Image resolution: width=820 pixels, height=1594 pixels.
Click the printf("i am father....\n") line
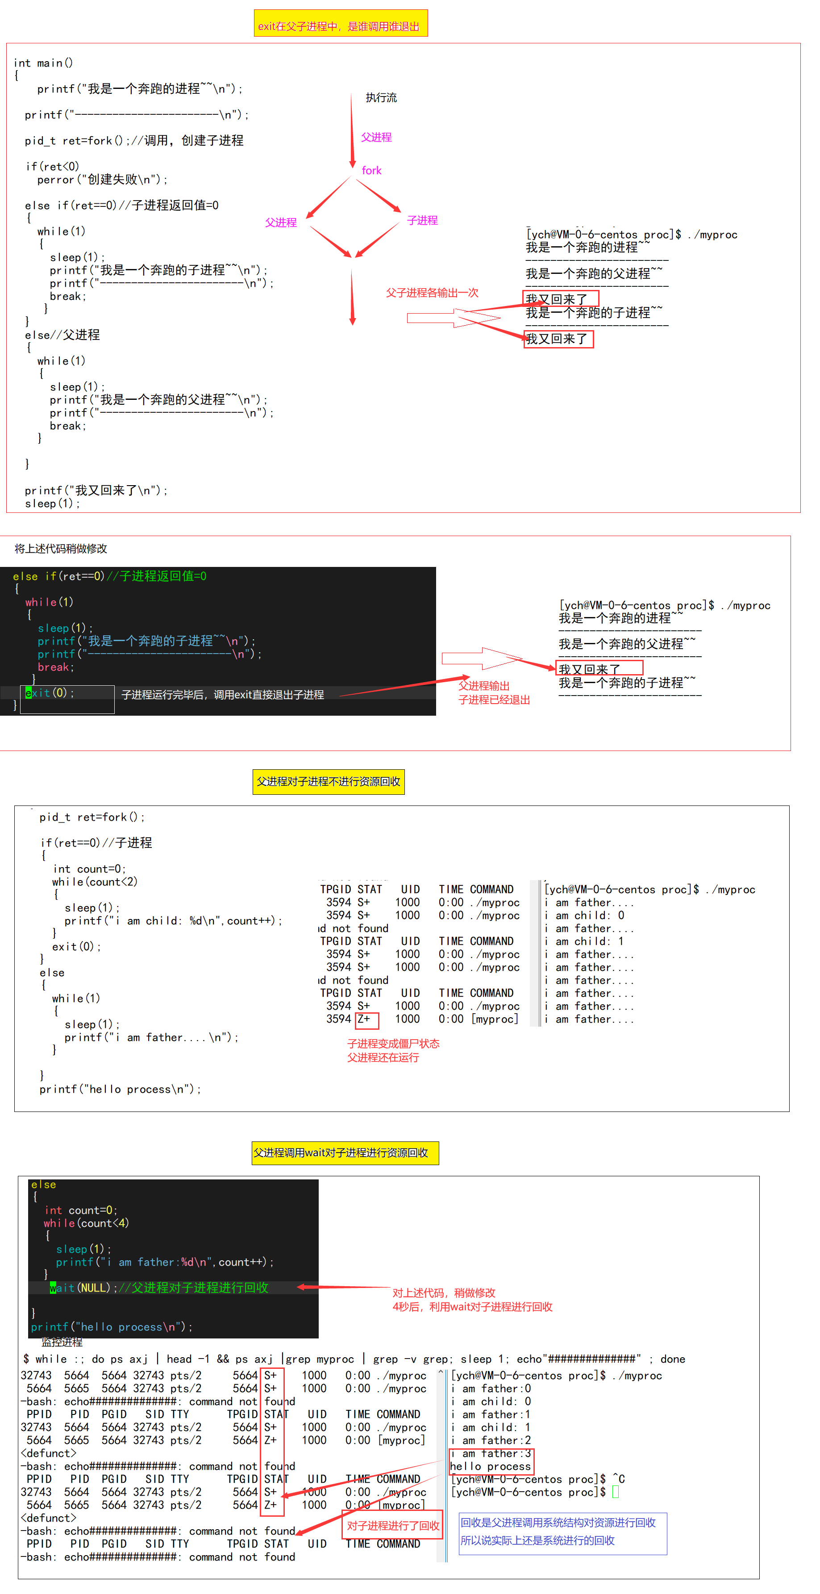tap(151, 1037)
